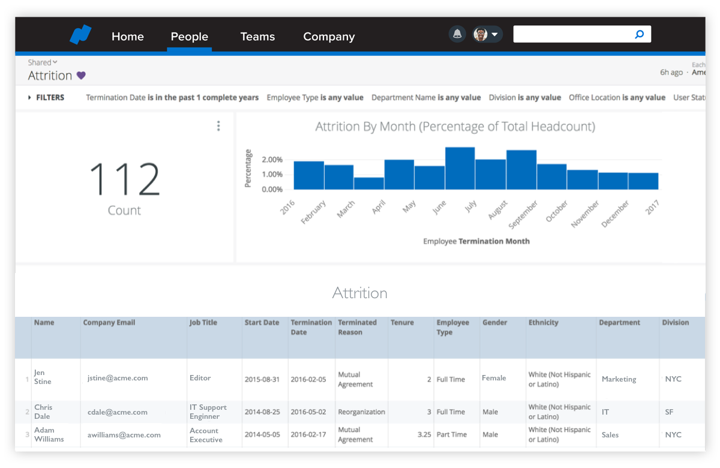
Task: Click Employee Termination Month axis label
Action: tap(476, 241)
